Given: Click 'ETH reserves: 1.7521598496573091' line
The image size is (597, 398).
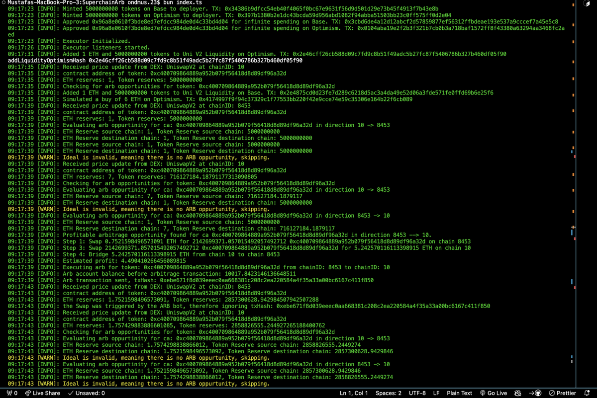Looking at the screenshot, I should pos(163,300).
